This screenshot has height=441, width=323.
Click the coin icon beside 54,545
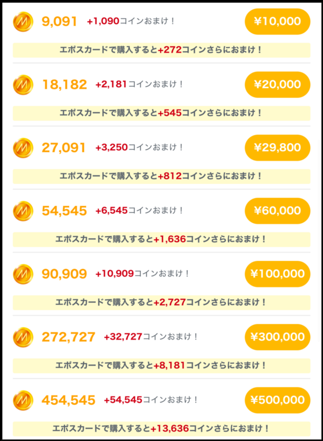23,211
